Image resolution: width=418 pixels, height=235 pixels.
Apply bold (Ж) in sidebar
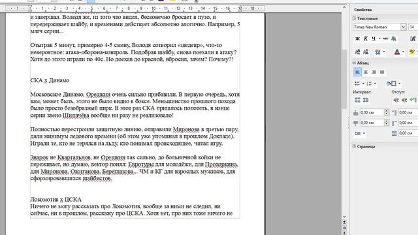357,39
